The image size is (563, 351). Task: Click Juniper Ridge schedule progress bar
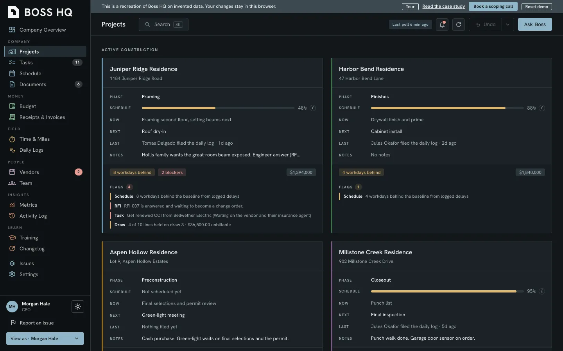218,108
